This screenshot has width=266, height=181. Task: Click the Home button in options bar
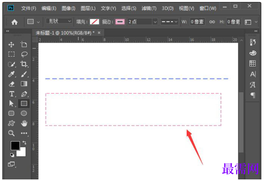pos(15,22)
